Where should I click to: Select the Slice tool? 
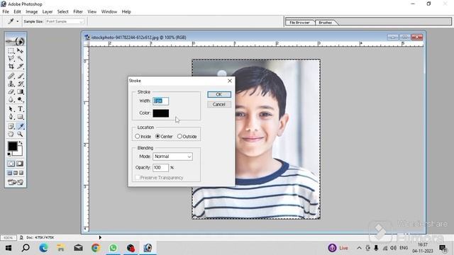click(20, 66)
